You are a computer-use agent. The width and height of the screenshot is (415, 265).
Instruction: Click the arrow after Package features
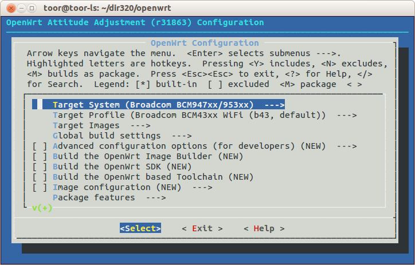tap(156, 197)
